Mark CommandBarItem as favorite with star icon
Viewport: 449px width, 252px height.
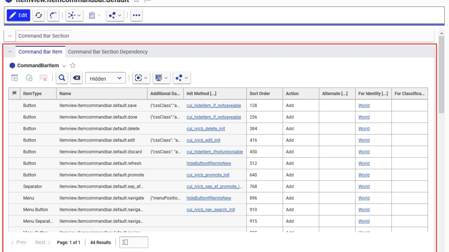tap(73, 65)
